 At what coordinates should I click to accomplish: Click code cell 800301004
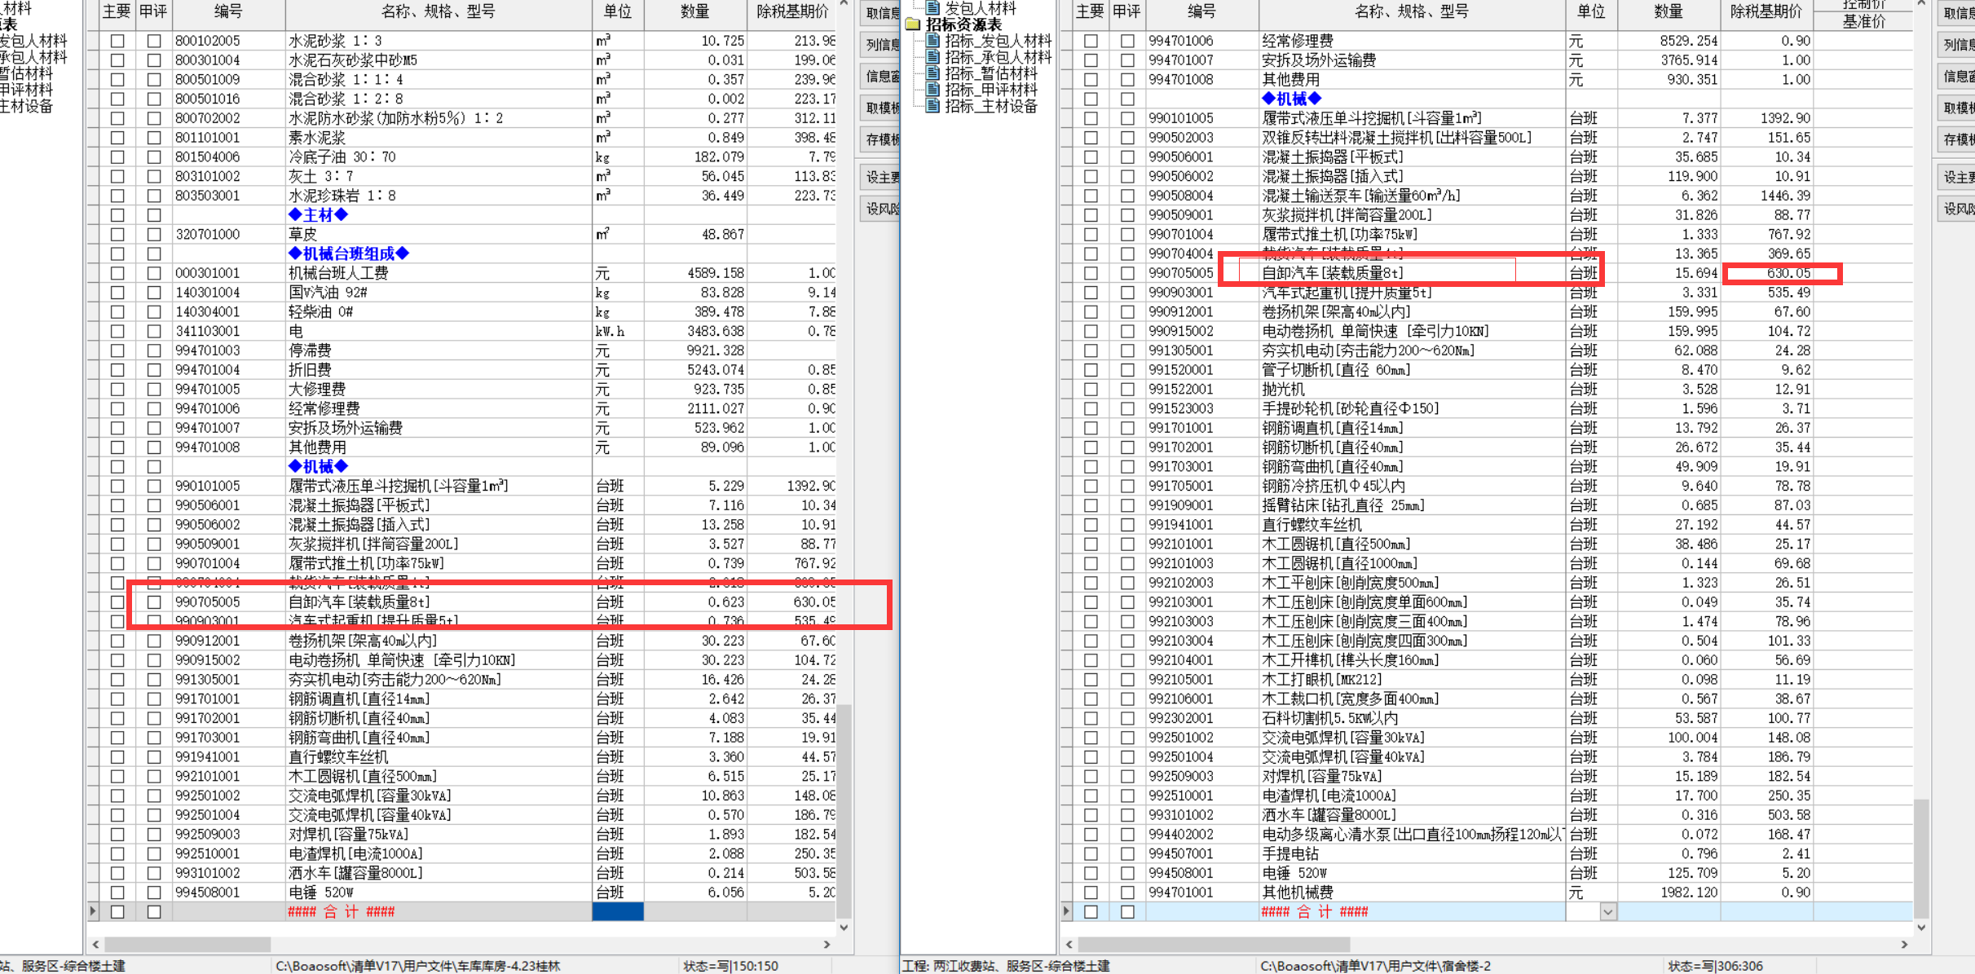(x=228, y=60)
